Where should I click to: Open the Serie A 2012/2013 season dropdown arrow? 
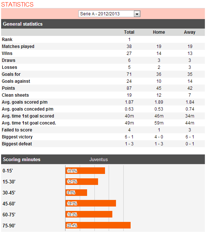pos(137,14)
